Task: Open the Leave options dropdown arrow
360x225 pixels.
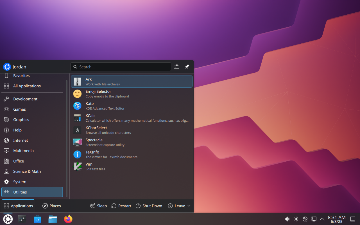Action: tap(189, 206)
